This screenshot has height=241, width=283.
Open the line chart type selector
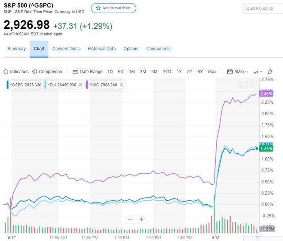[258, 72]
